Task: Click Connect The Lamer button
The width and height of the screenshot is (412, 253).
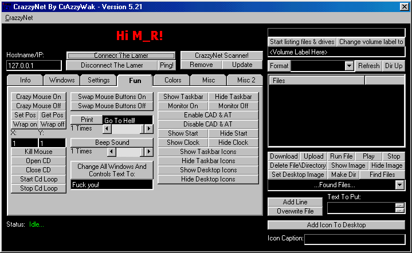Action: tap(121, 56)
